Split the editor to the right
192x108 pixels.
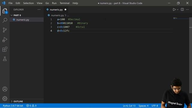(x=182, y=10)
